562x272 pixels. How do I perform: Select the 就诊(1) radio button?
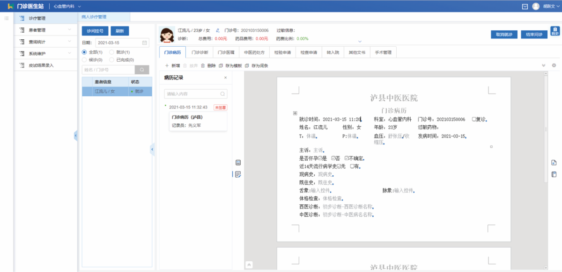coord(112,52)
